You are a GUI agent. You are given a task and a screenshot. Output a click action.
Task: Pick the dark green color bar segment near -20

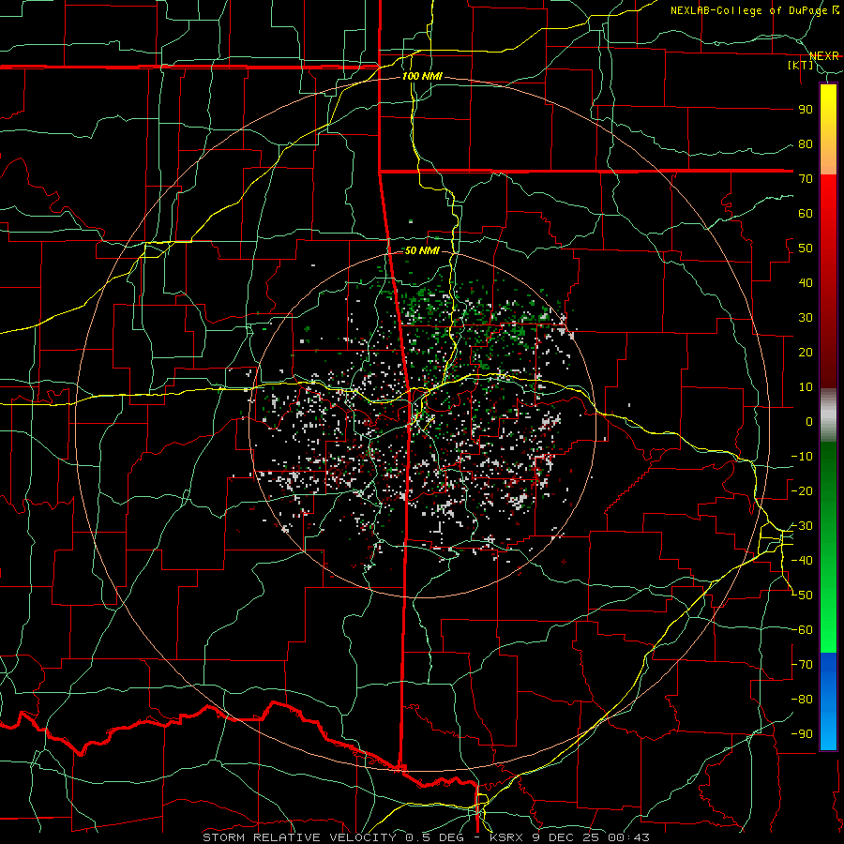tap(828, 485)
